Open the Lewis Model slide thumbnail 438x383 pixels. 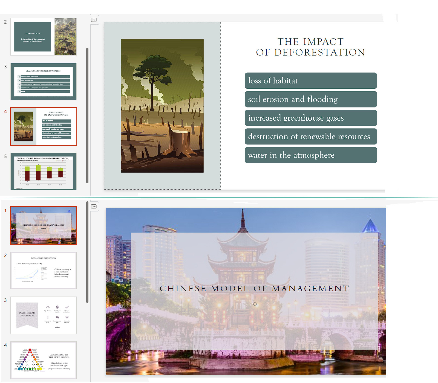click(44, 360)
